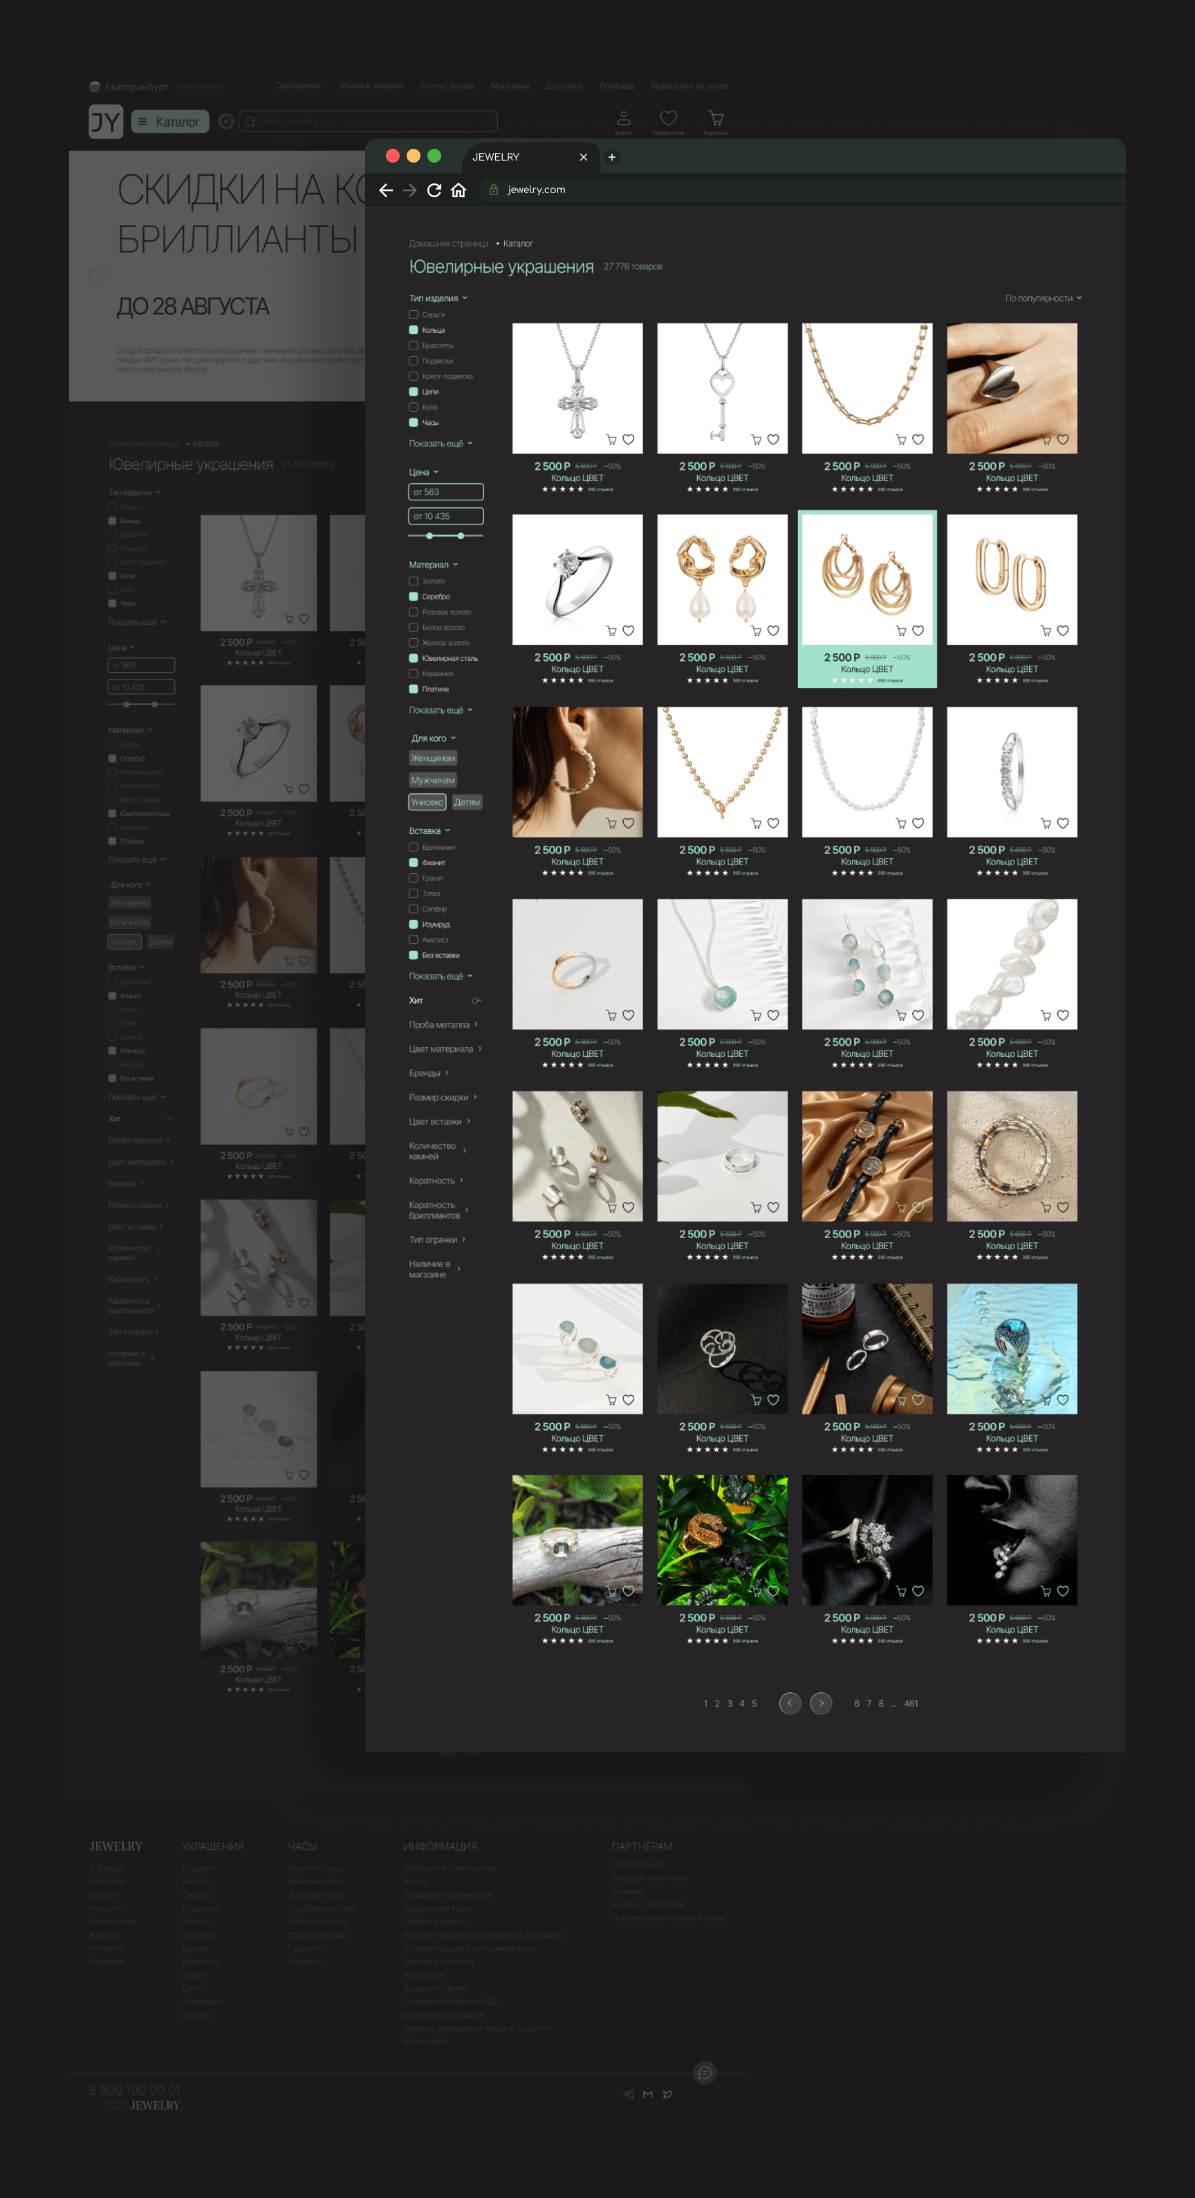
Task: Go back using browser back arrow
Action: tap(386, 190)
